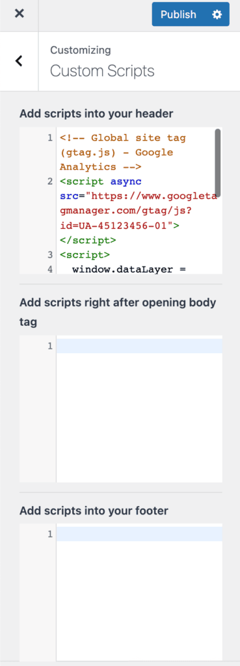Viewport: 240px width, 666px height.
Task: Focus the opening body tag scripts editor
Action: (x=139, y=409)
